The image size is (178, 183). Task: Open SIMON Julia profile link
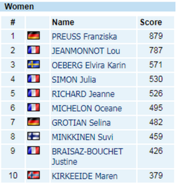click(74, 80)
